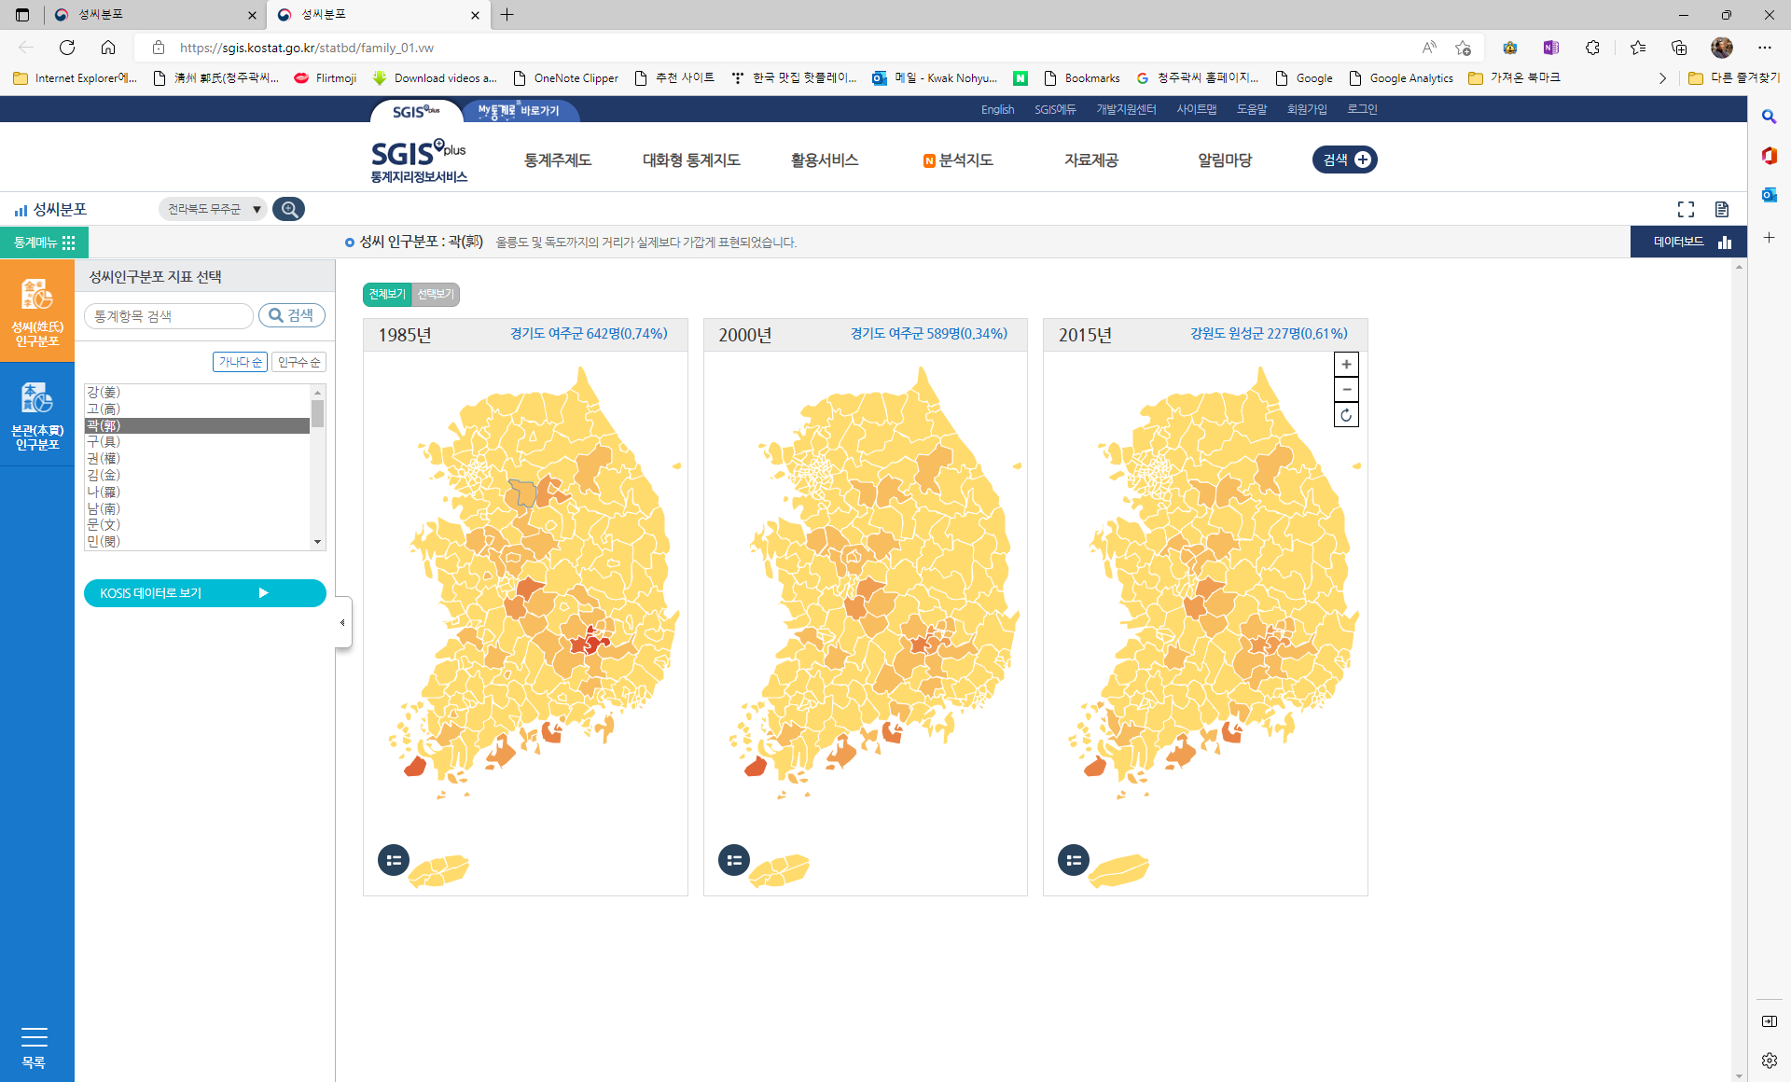Viewport: 1791px width, 1082px height.
Task: Toggle fullscreen map view icon
Action: (1686, 209)
